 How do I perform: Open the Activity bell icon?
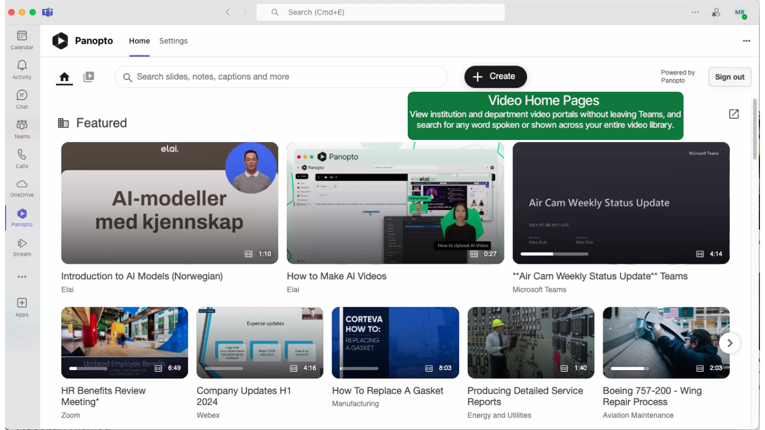pyautogui.click(x=22, y=69)
